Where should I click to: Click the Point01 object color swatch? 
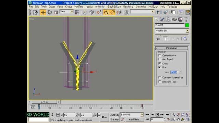[x=187, y=25]
